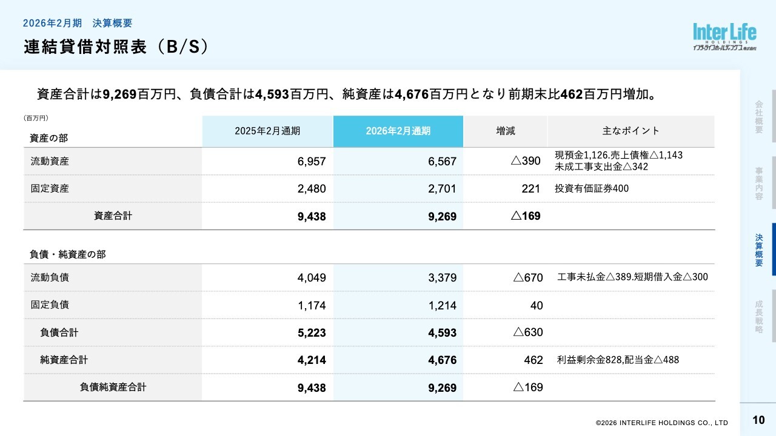Click the Inter Life Holdings logo

tap(724, 36)
